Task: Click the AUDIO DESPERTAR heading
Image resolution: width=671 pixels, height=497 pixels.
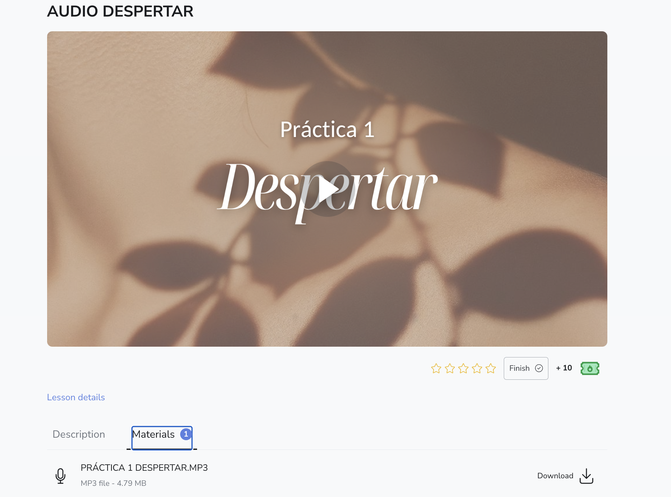Action: pos(120,12)
